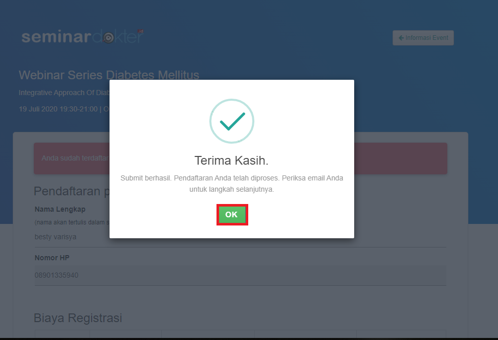Click the Nomor HP label
This screenshot has height=340, width=498.
tap(52, 258)
